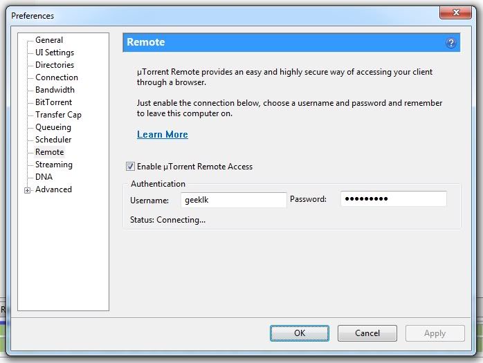Viewport: 483px width, 363px height.
Task: Focus the Password field
Action: click(x=393, y=199)
